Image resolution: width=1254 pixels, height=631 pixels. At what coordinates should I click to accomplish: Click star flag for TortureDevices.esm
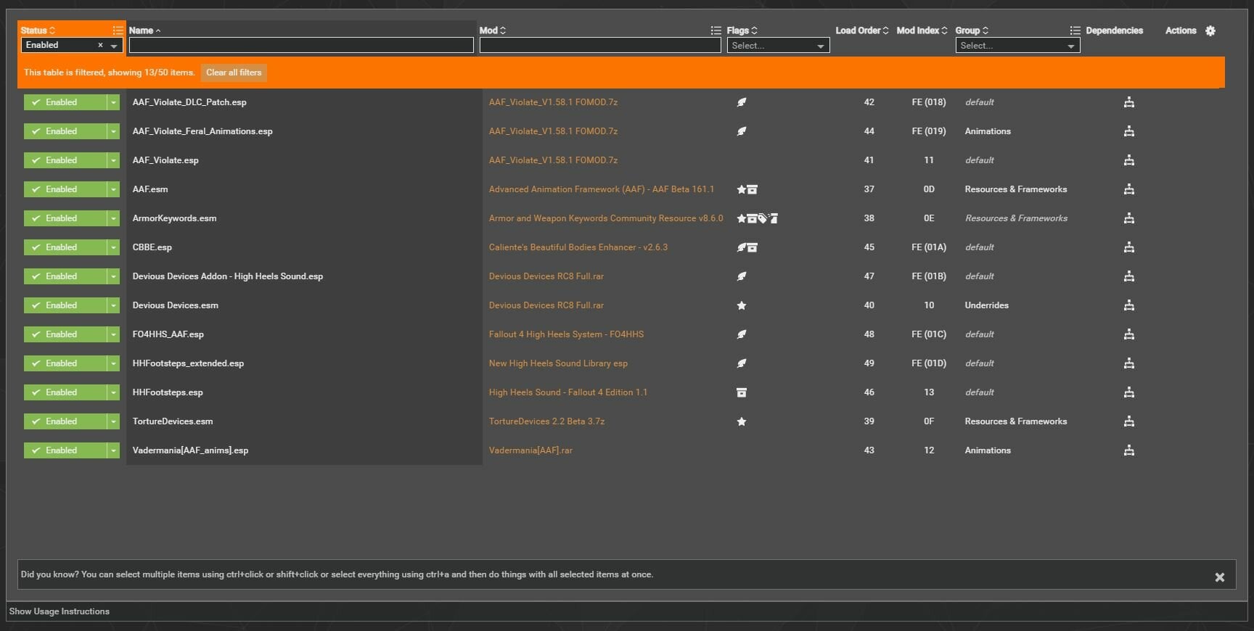tap(742, 421)
